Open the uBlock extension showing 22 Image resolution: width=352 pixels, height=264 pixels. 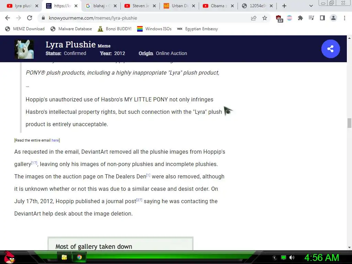pyautogui.click(x=279, y=19)
